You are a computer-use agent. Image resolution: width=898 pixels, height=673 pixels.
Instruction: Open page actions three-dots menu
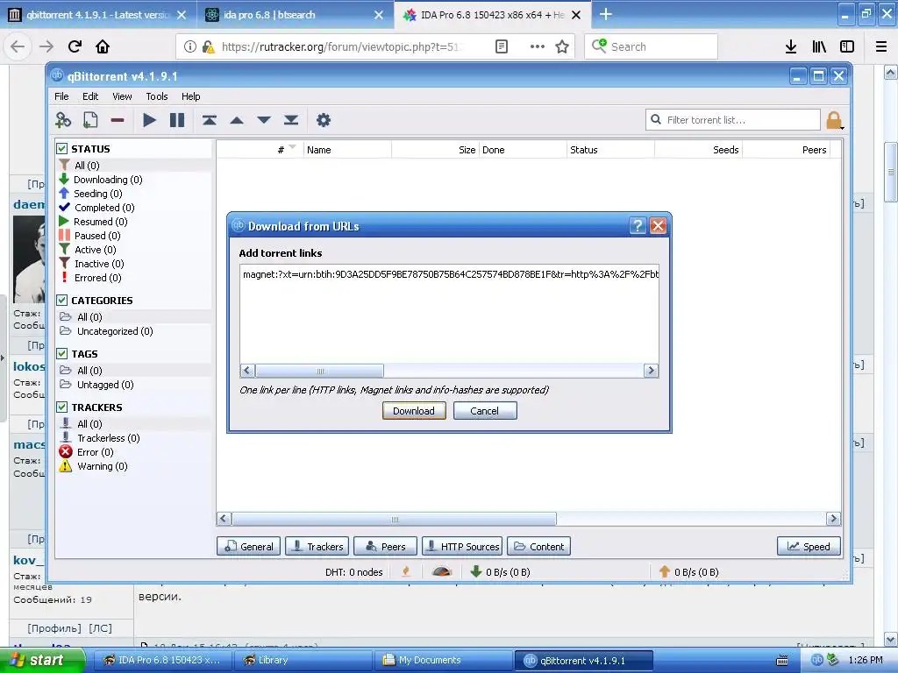pos(537,46)
